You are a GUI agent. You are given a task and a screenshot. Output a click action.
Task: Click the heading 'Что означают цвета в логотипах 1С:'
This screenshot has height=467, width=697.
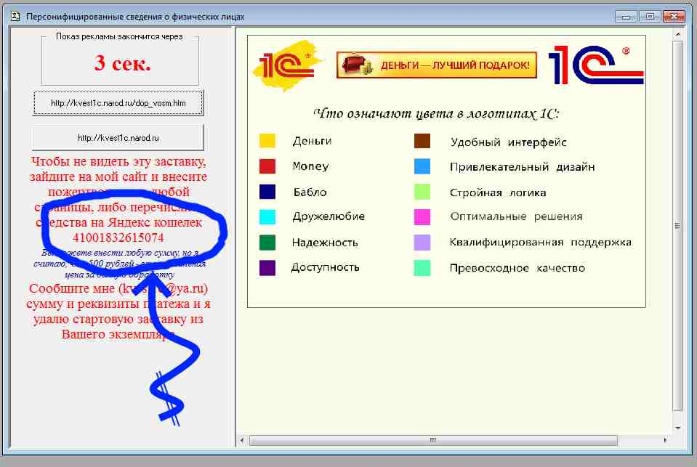tap(436, 114)
